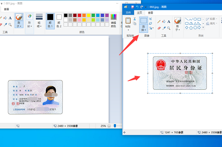The height and width of the screenshot is (147, 222).
Task: Open the 选择 dropdown in 002.jpg
Action: point(144,28)
